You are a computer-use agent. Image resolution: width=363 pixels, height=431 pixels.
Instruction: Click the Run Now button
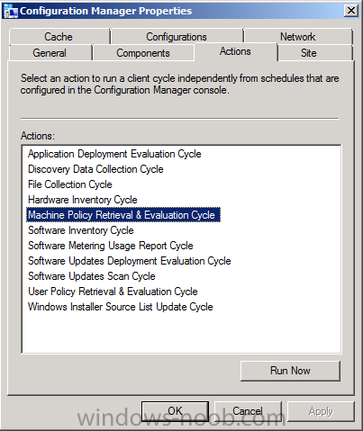point(290,371)
